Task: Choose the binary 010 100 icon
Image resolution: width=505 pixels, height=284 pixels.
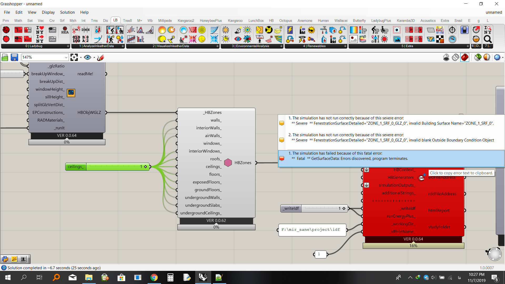Action: tap(76, 39)
